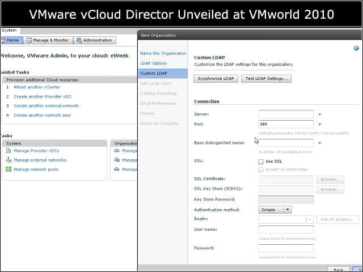Click Email Preferences step
363x272 pixels.
pyautogui.click(x=158, y=103)
